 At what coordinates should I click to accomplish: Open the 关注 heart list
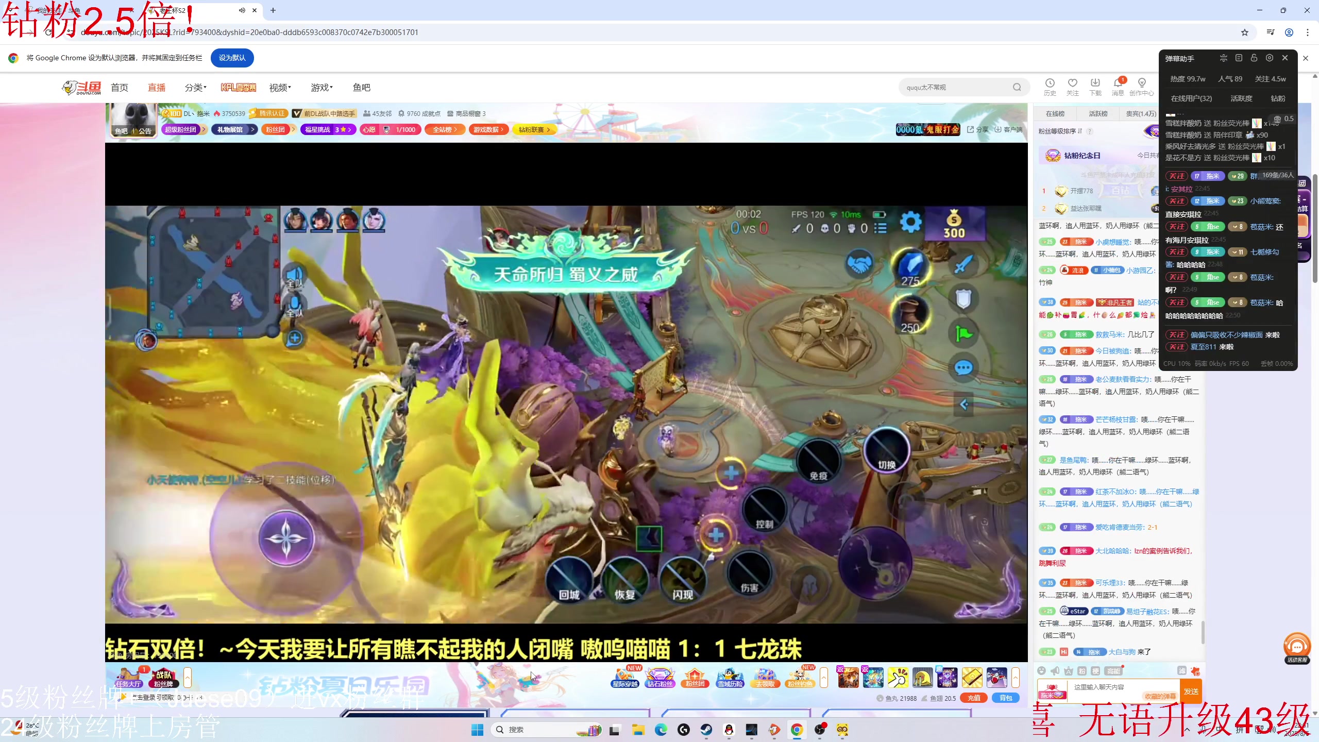[1072, 87]
